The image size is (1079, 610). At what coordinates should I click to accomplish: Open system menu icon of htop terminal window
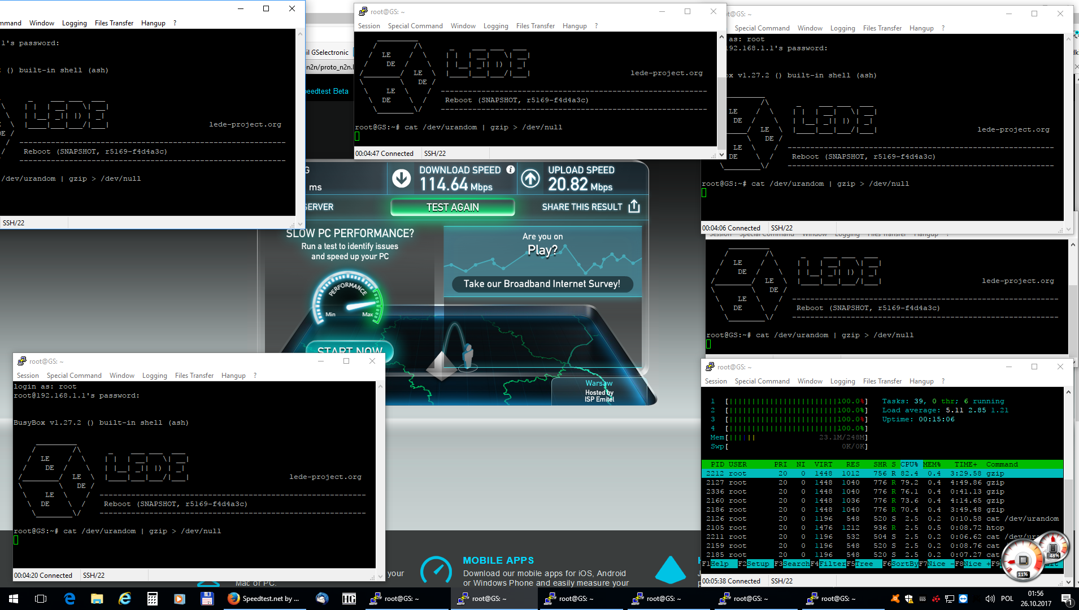pyautogui.click(x=710, y=367)
